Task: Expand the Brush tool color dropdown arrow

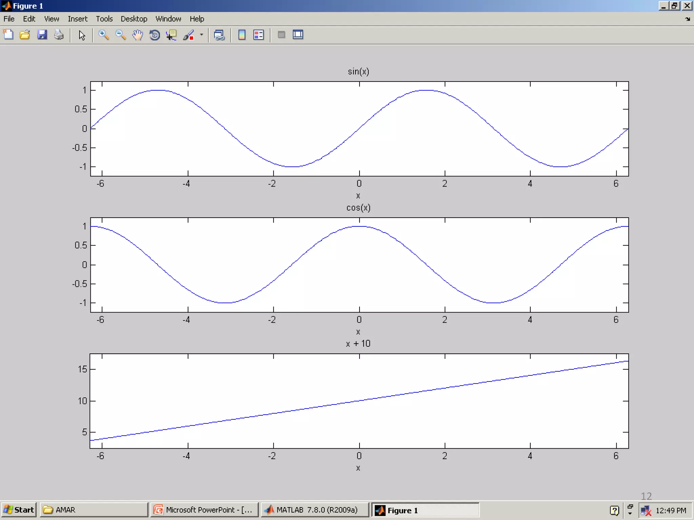Action: (x=202, y=35)
